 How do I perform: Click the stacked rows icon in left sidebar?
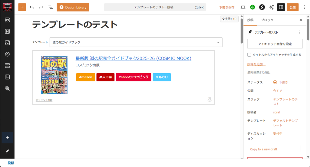(7, 66)
